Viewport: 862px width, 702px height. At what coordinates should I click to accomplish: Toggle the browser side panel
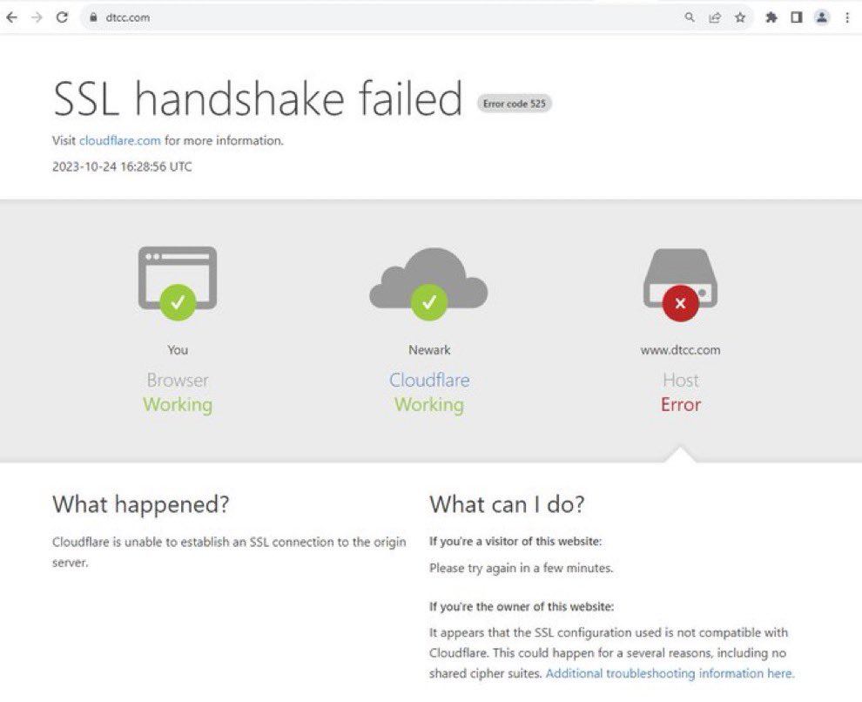[796, 17]
